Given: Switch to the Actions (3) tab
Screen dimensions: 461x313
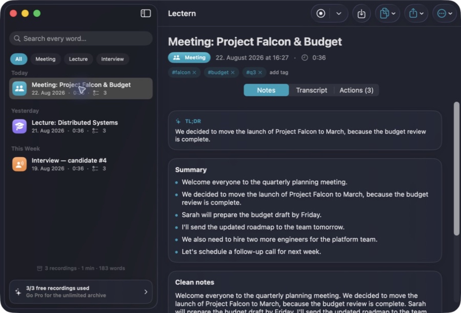Looking at the screenshot, I should pos(356,90).
